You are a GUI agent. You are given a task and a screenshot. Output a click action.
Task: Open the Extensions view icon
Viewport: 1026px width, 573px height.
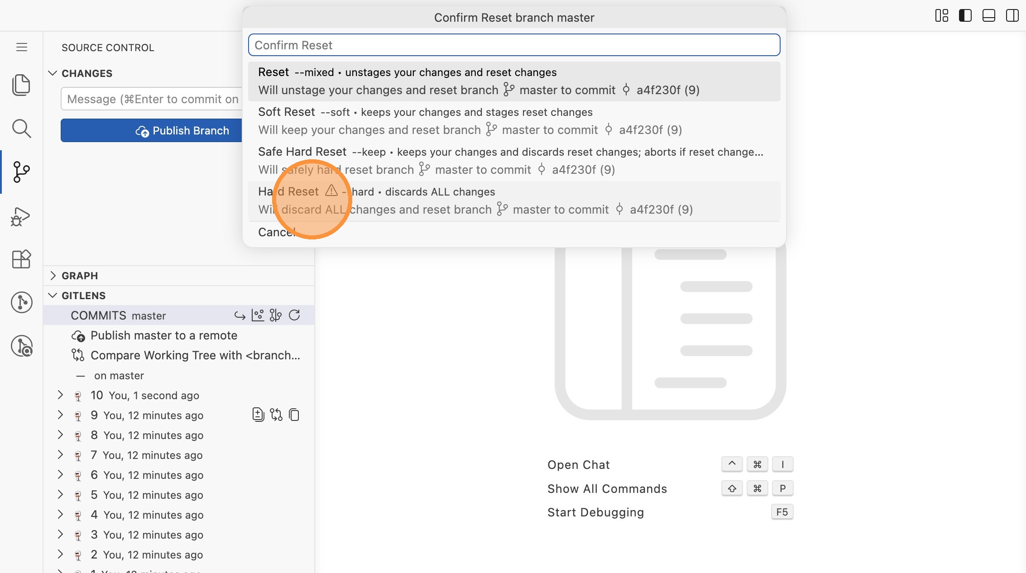click(x=21, y=259)
